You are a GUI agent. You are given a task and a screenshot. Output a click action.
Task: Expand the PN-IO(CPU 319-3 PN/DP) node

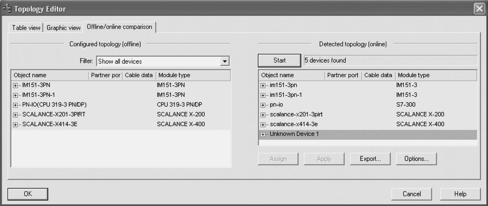coord(15,105)
